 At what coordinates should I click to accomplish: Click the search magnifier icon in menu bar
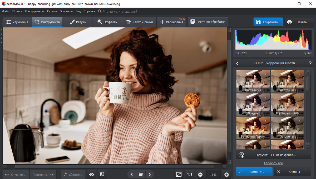pos(100,11)
